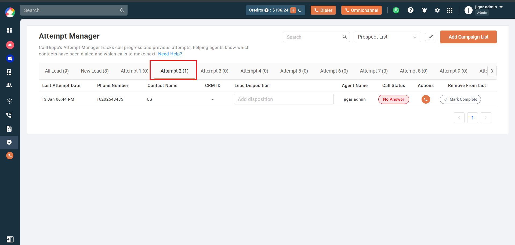The image size is (515, 245).
Task: Open the help question mark icon
Action: 411,10
